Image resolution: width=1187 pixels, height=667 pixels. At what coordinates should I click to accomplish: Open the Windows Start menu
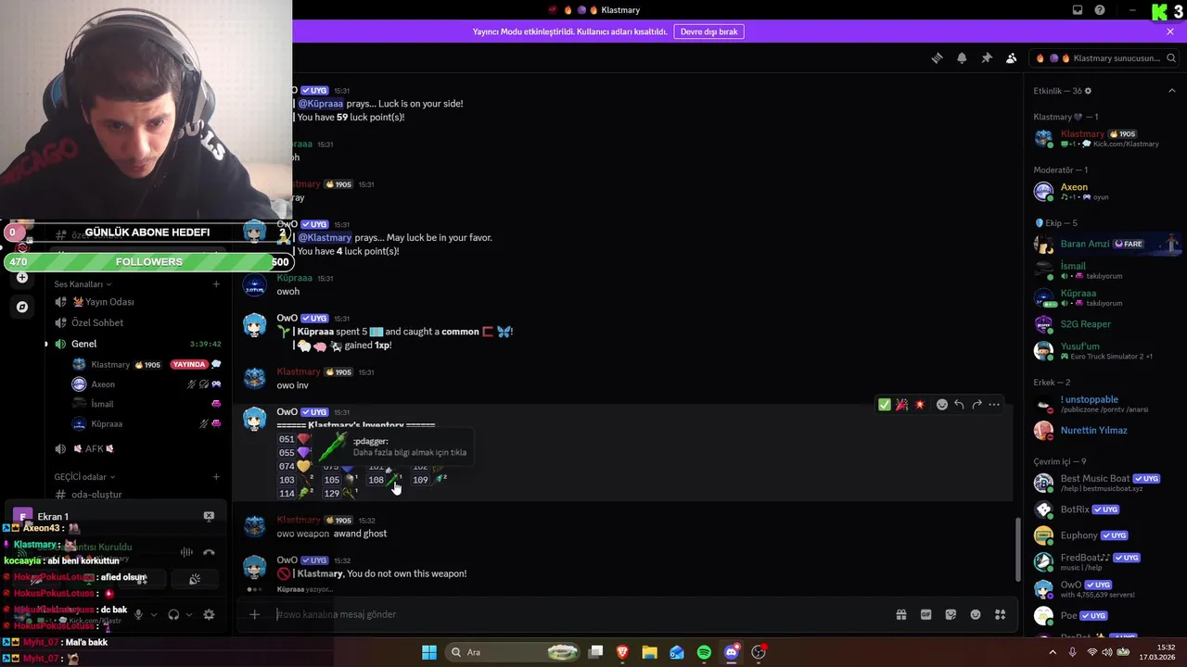point(429,652)
